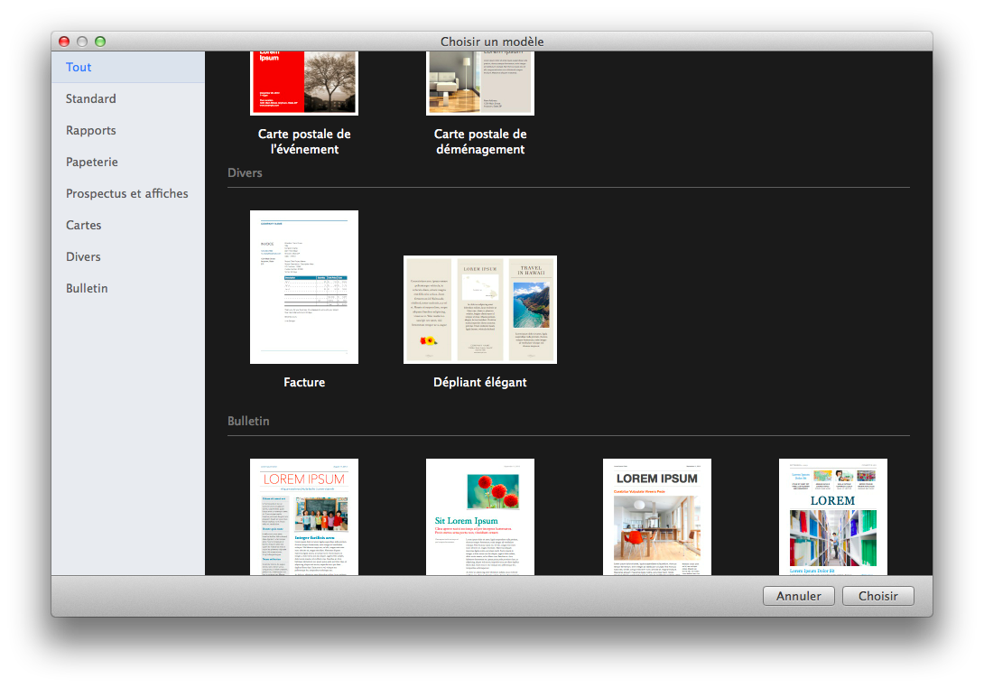
Task: Open Bulletin category in the sidebar
Action: (87, 289)
